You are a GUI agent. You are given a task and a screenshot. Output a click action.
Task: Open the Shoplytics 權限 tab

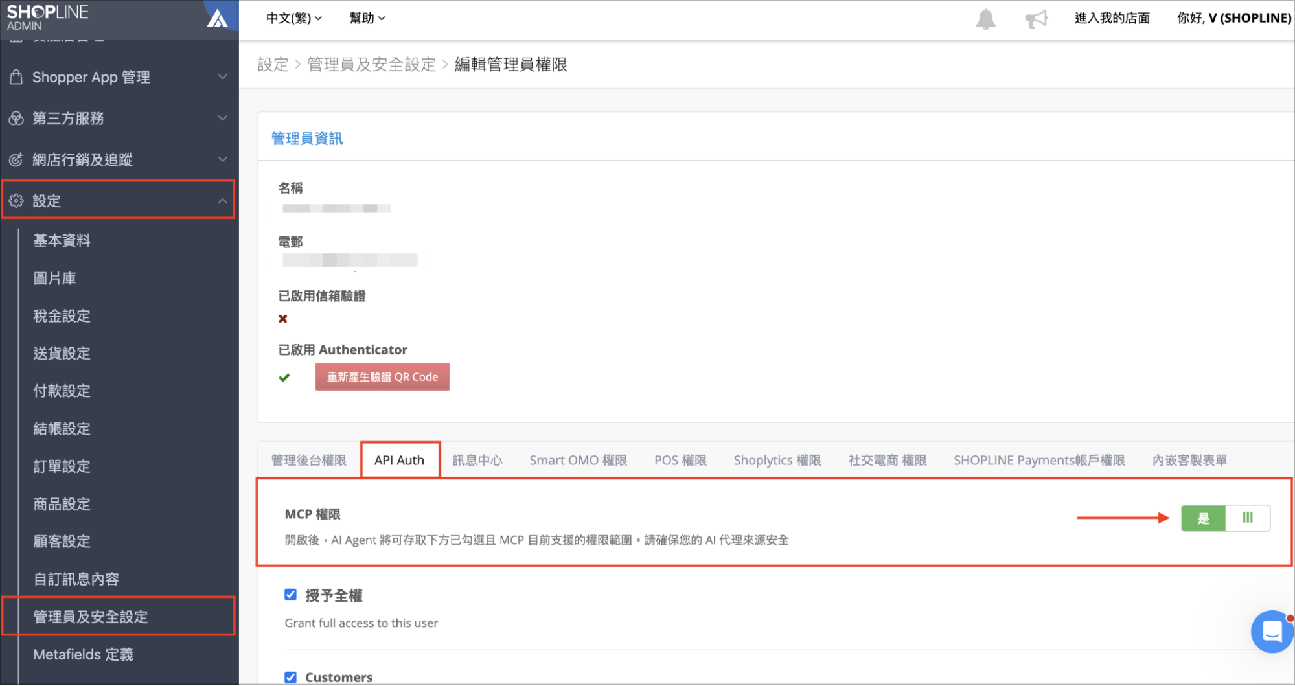tap(777, 461)
